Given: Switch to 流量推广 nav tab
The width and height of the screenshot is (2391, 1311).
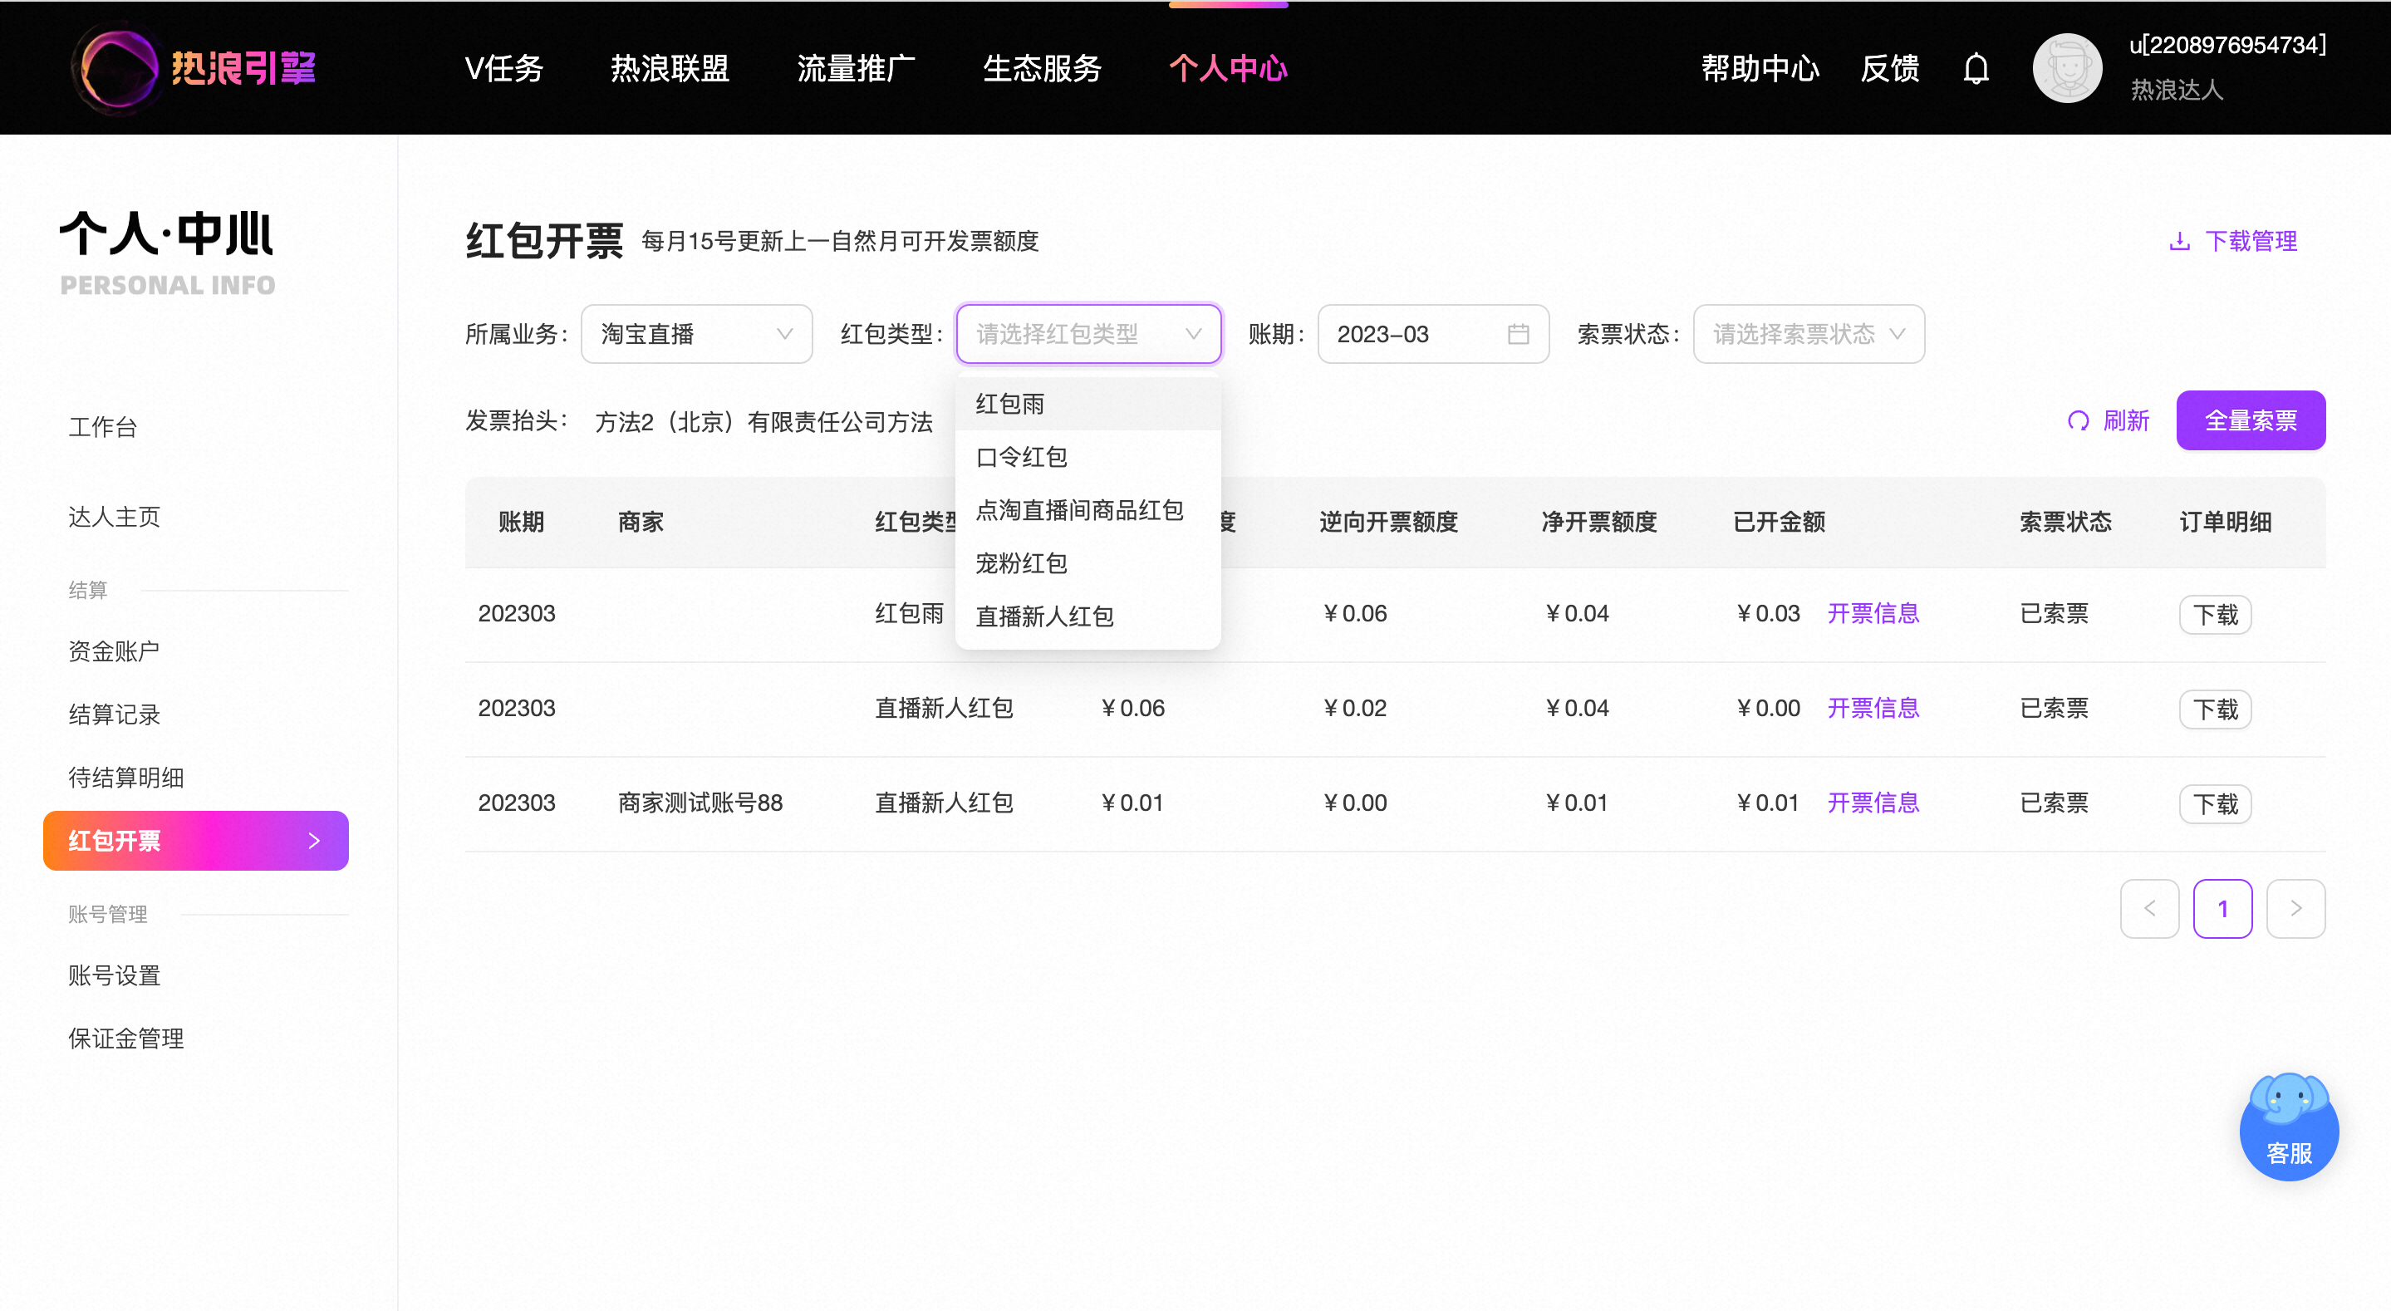Looking at the screenshot, I should pyautogui.click(x=856, y=68).
